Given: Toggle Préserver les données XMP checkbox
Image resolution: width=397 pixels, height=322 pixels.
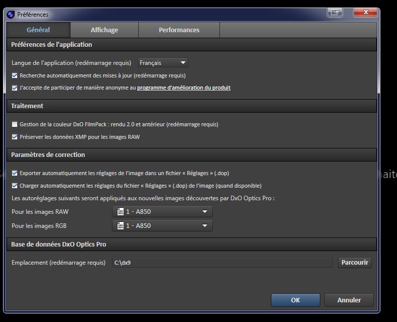Looking at the screenshot, I should click(15, 137).
